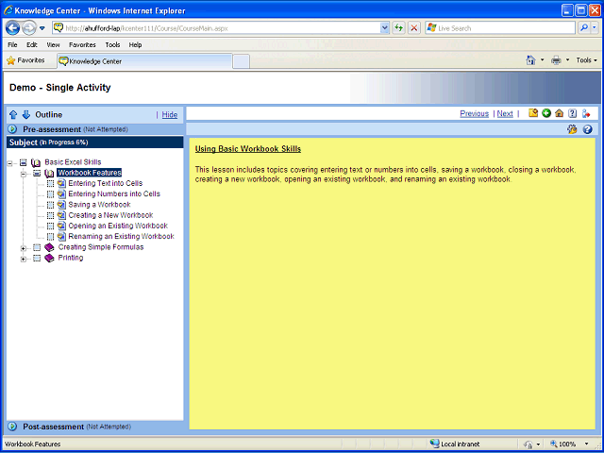The image size is (604, 453).
Task: Click the Previous link
Action: 474,113
